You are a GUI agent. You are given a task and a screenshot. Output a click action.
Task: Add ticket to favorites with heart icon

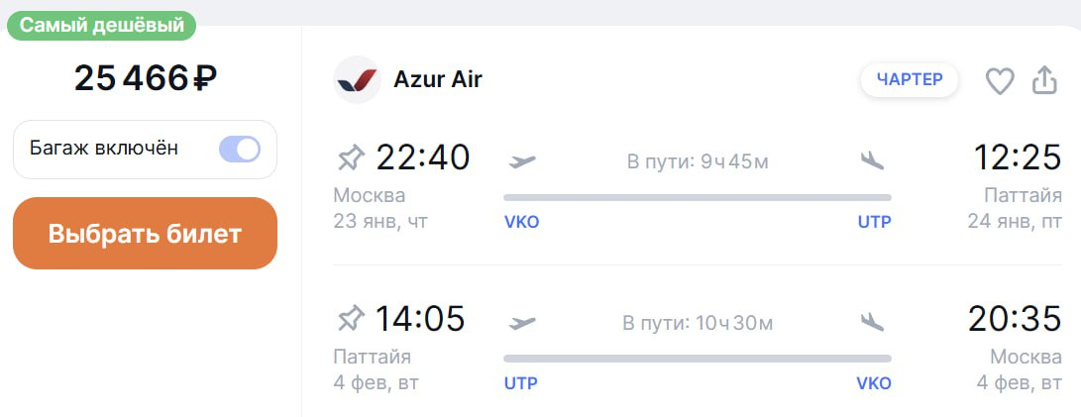pos(1000,81)
